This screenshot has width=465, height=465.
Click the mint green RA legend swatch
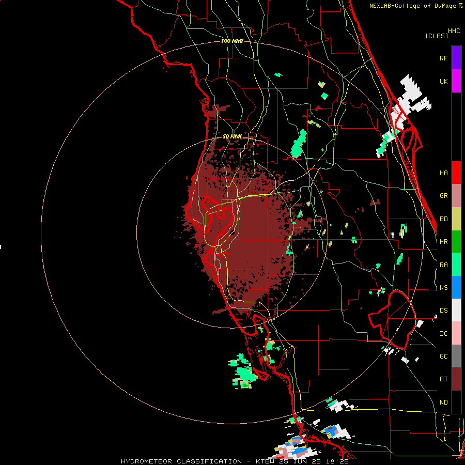[456, 265]
